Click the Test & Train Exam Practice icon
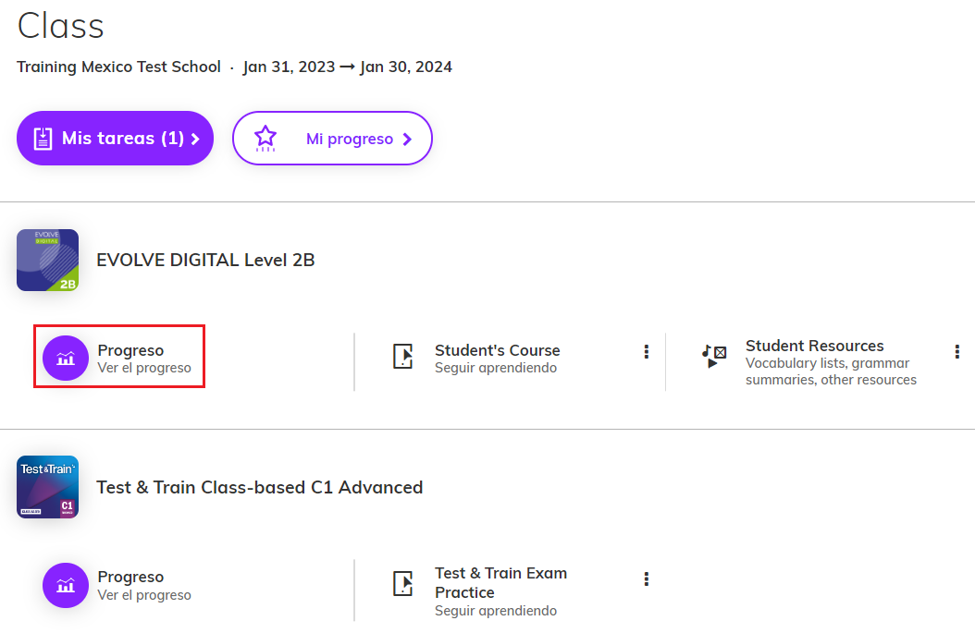Image resolution: width=975 pixels, height=633 pixels. [403, 583]
